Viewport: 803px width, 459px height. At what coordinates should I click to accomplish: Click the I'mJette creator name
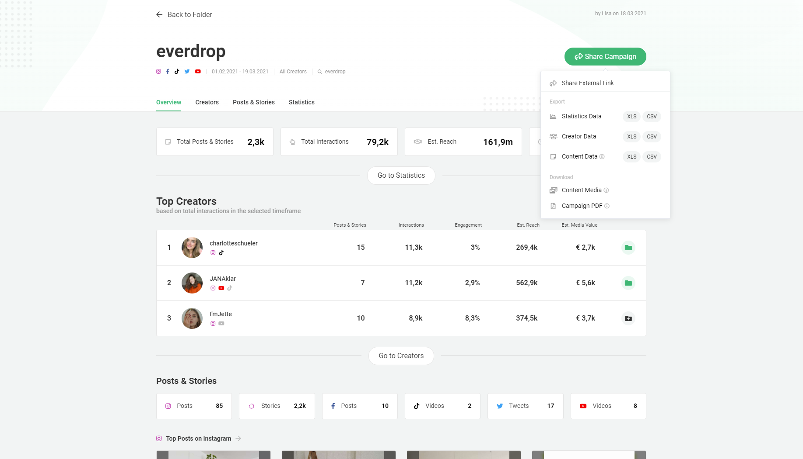pos(221,314)
